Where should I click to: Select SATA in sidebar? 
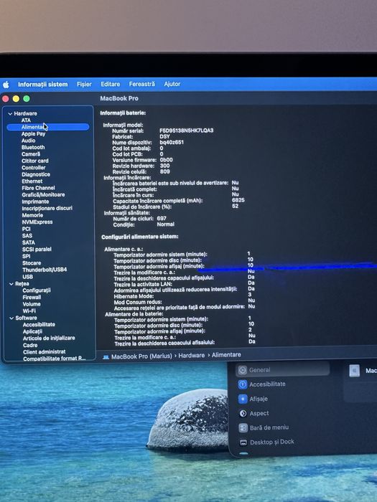coord(29,242)
